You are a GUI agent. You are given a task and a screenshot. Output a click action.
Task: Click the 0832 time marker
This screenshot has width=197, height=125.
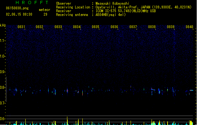tap(39, 27)
